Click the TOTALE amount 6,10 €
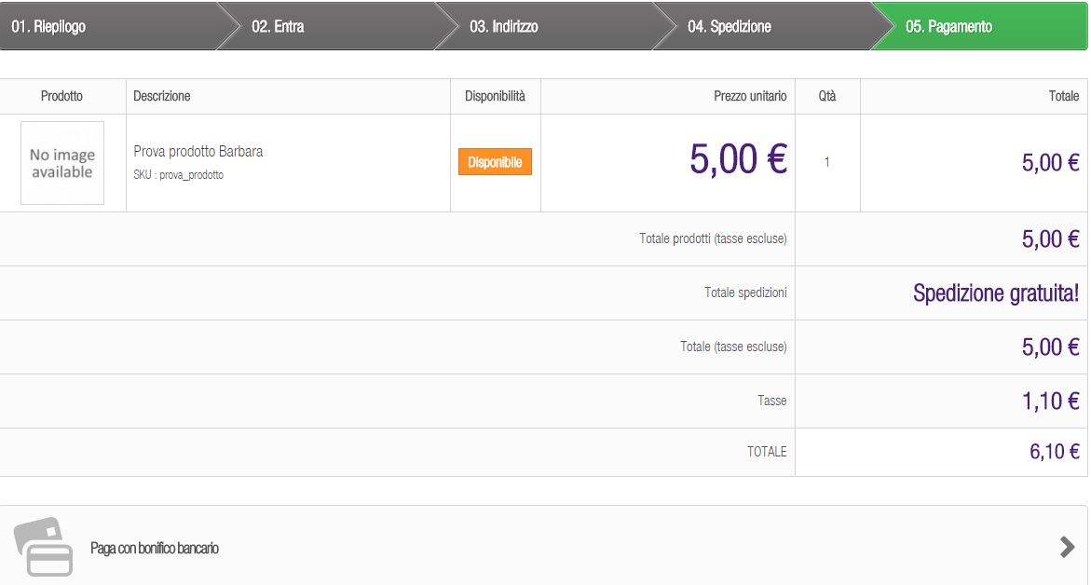This screenshot has height=585, width=1091. pos(1054,452)
